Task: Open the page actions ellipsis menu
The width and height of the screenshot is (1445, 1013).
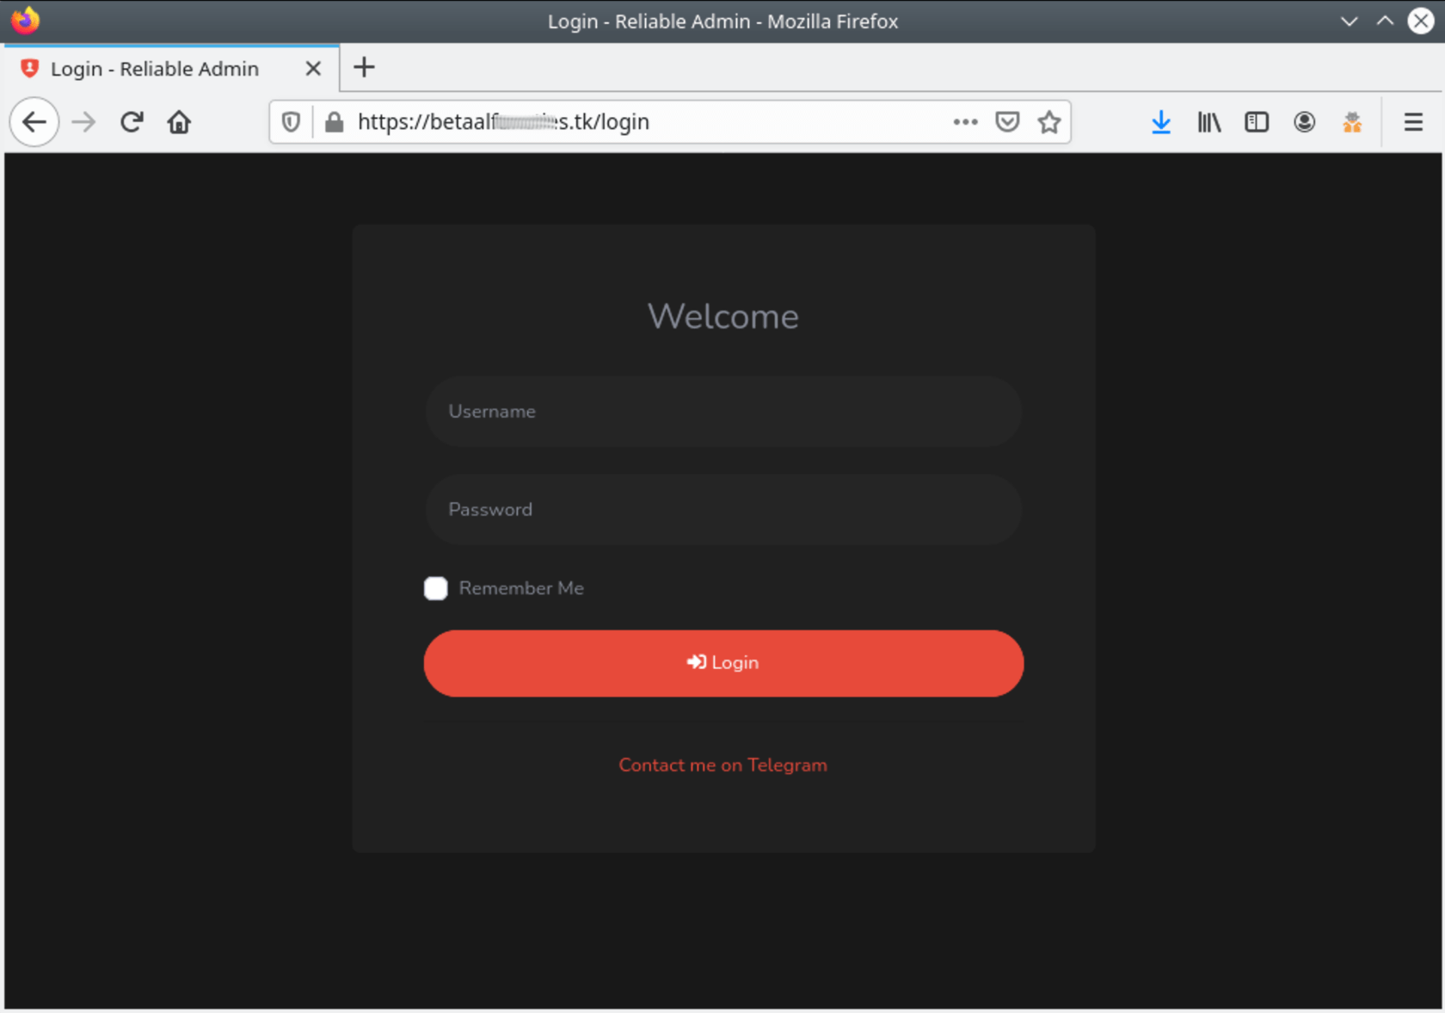Action: (965, 121)
